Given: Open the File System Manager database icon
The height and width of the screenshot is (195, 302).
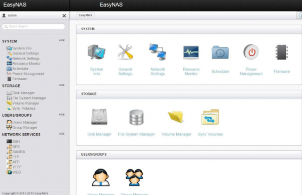Looking at the screenshot, I should coord(137,117).
